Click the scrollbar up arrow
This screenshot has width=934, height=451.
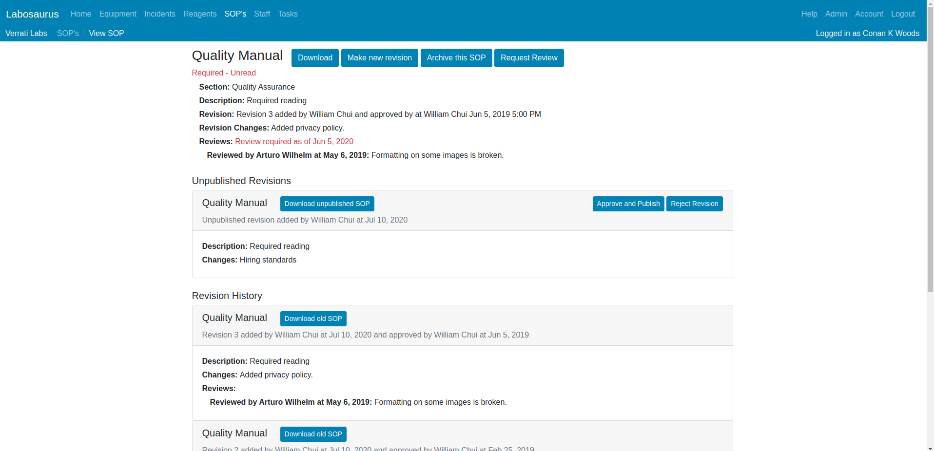tap(930, 3)
